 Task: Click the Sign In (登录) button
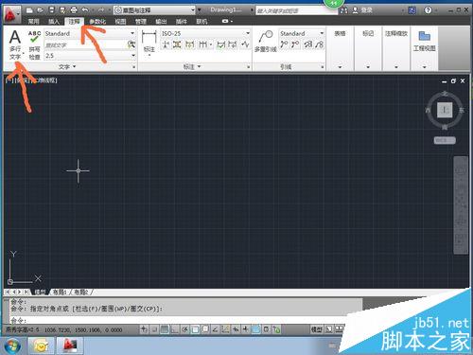(x=362, y=10)
